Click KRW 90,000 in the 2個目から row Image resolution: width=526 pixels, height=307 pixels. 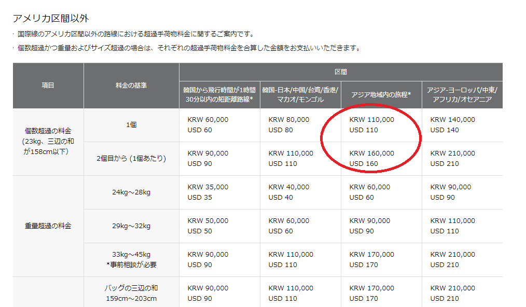point(207,153)
